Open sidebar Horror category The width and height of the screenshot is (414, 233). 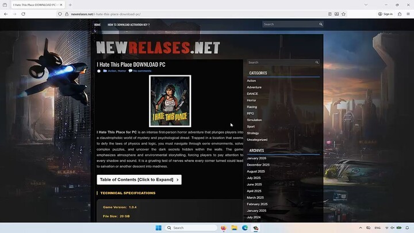click(x=251, y=100)
